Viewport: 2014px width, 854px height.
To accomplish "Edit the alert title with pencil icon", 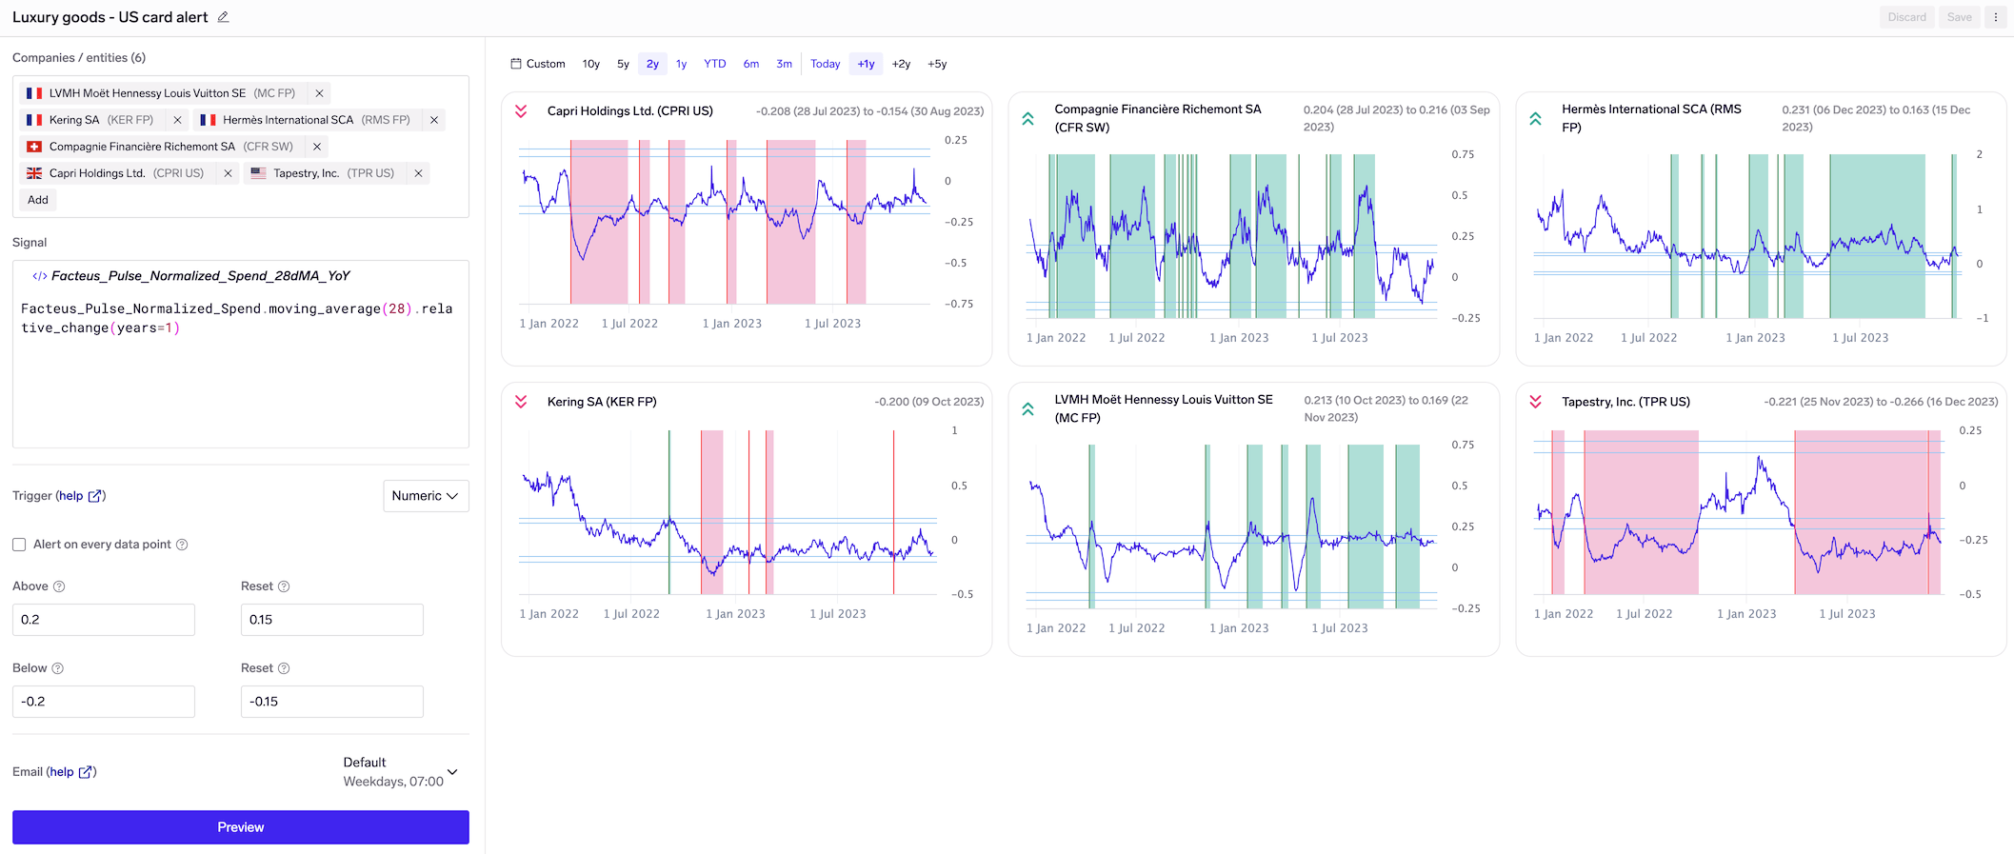I will click(223, 17).
